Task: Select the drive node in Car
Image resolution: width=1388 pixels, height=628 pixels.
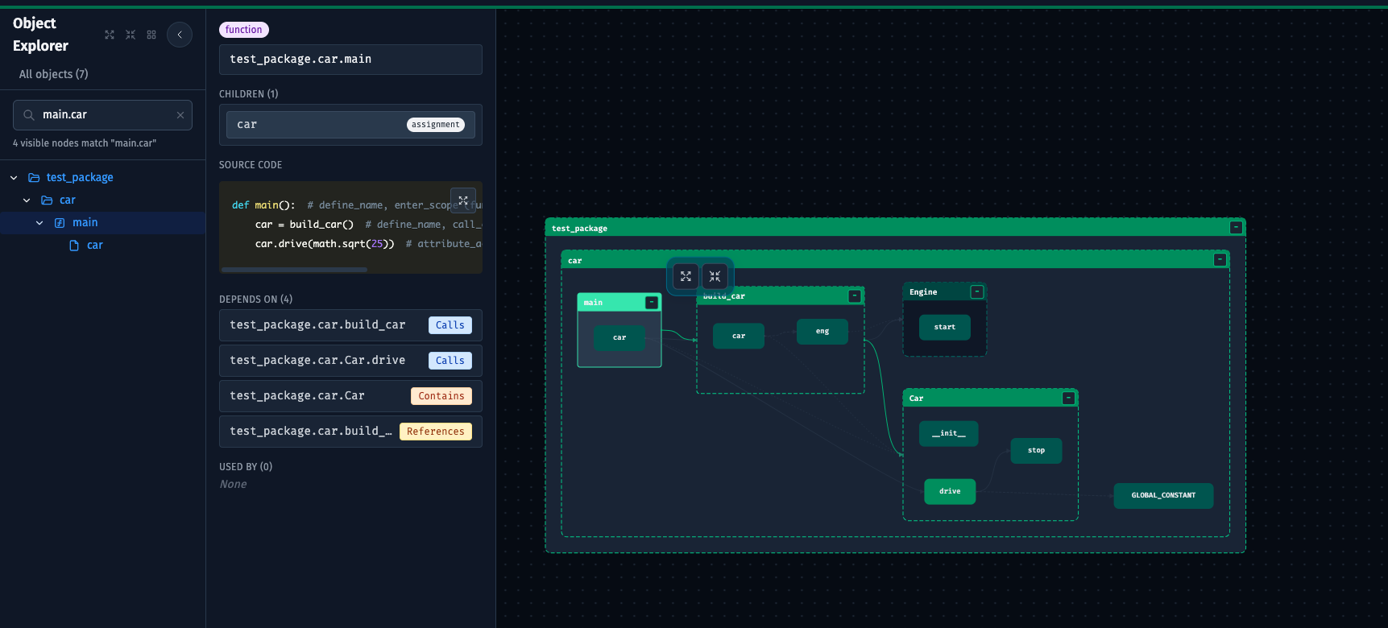Action: point(950,492)
